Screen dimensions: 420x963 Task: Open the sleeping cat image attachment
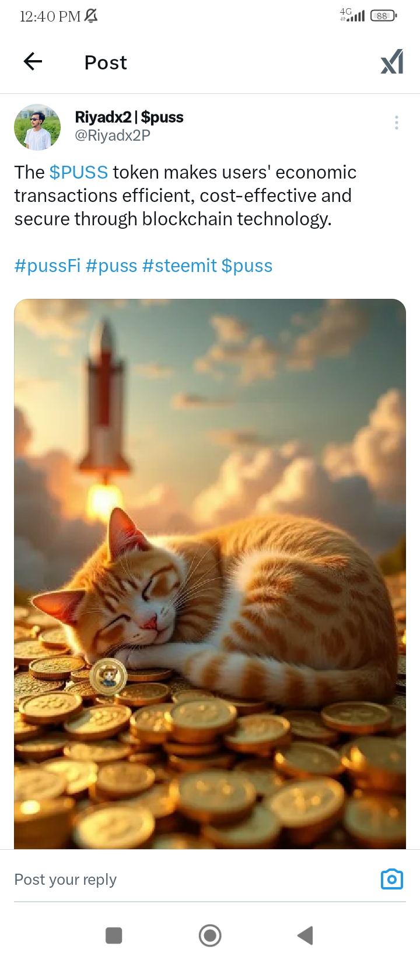pos(210,574)
